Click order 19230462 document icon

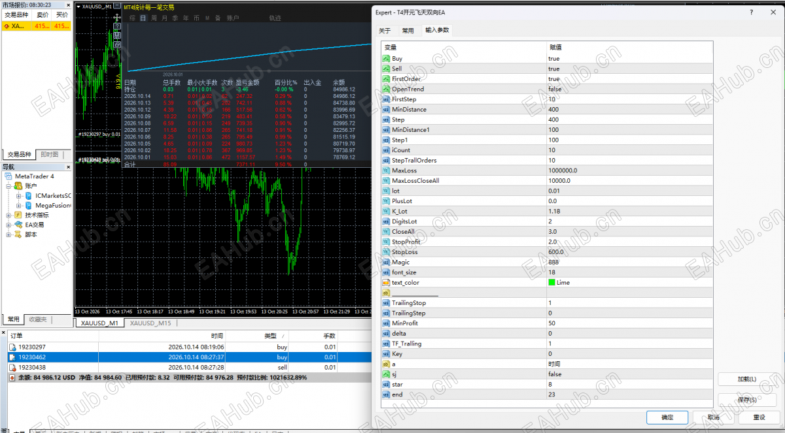12,357
